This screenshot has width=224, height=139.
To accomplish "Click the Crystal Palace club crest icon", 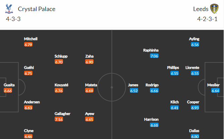I will tap(9, 9).
